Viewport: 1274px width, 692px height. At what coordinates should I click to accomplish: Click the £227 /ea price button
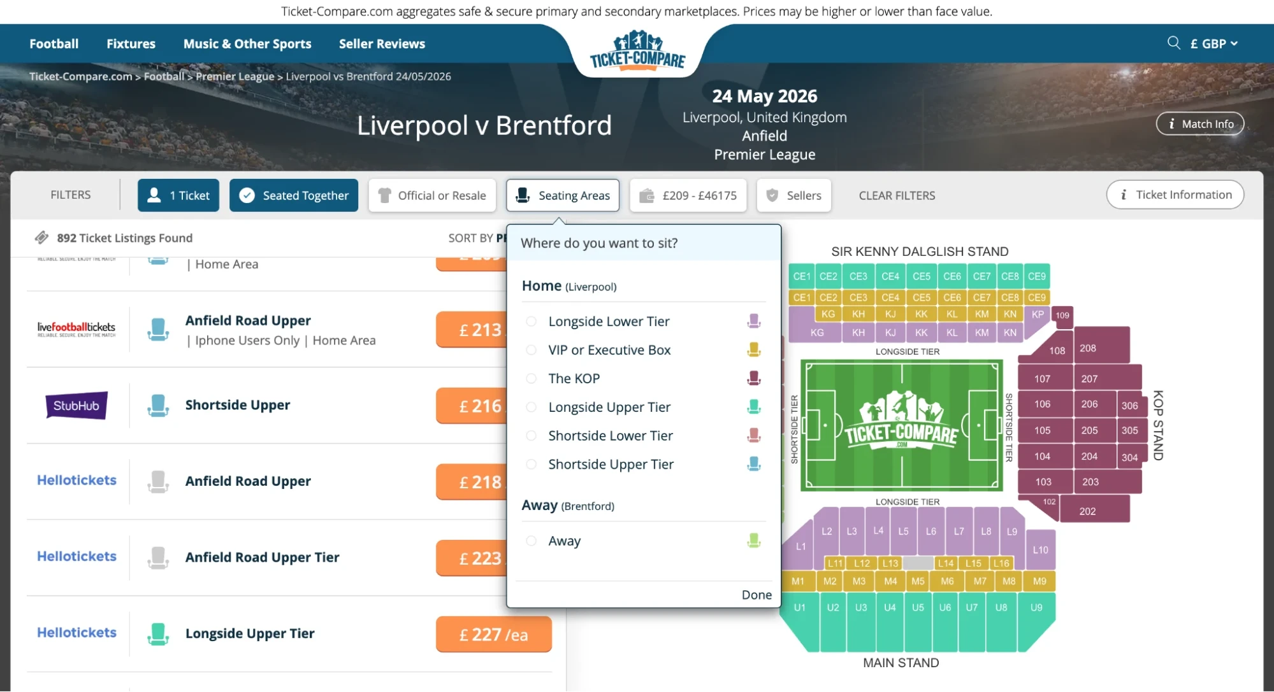(493, 634)
